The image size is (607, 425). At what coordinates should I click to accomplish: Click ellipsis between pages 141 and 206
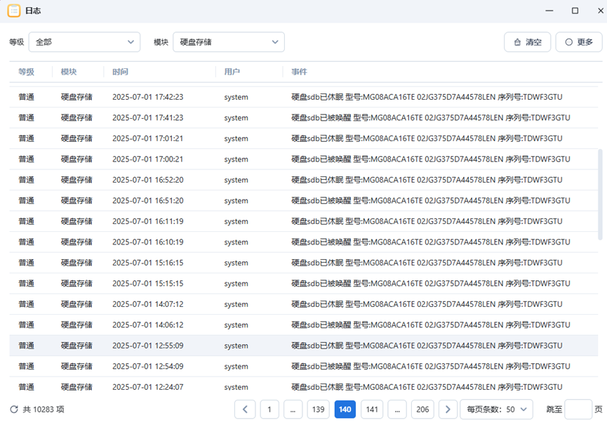[x=397, y=410]
